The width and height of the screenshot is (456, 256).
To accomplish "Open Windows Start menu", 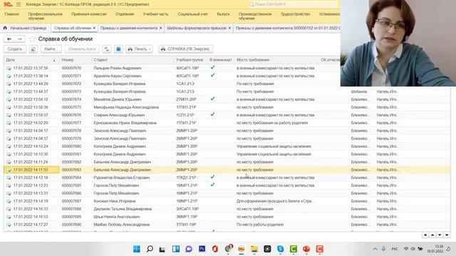I will (x=136, y=249).
